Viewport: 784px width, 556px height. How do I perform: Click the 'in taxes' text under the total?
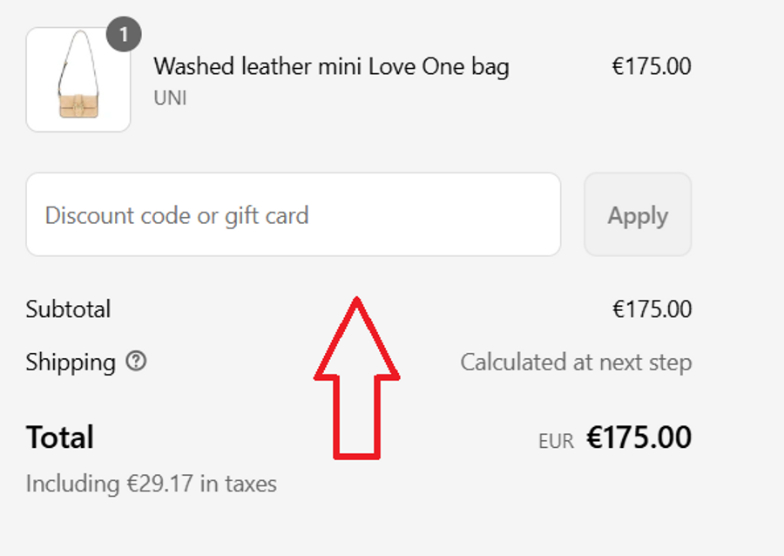[x=238, y=484]
